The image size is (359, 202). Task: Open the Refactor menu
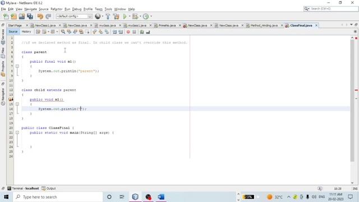point(56,9)
